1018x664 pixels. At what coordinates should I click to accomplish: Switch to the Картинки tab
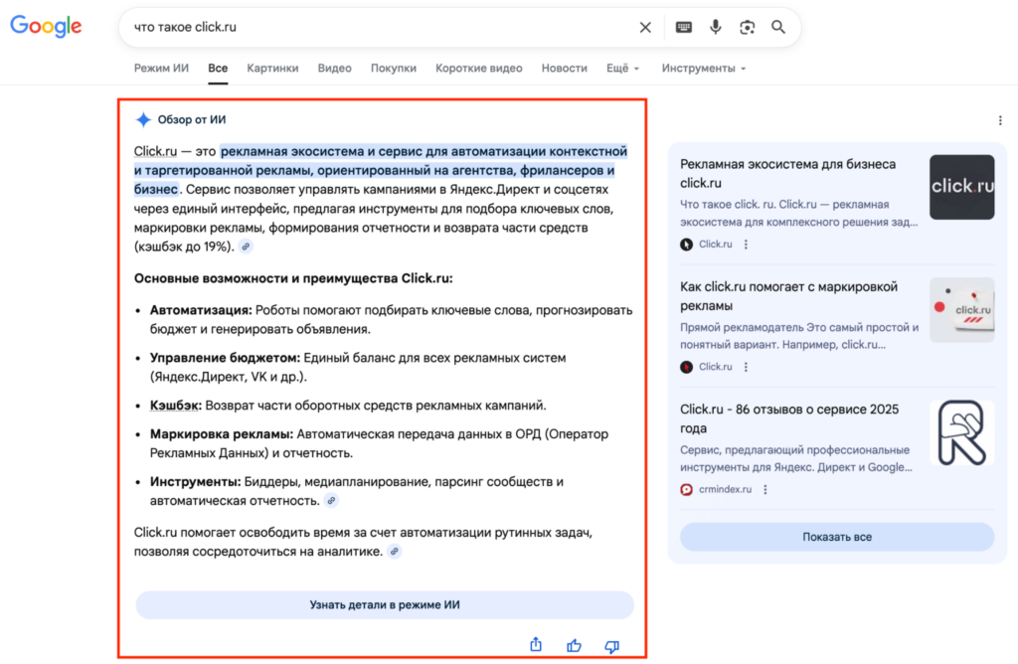(272, 68)
